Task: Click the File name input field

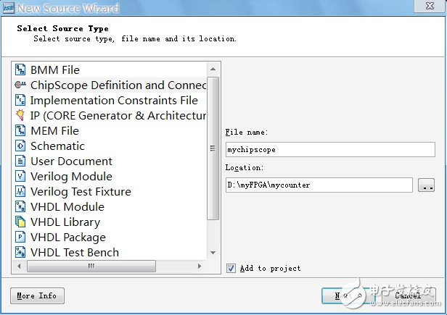Action: [329, 150]
